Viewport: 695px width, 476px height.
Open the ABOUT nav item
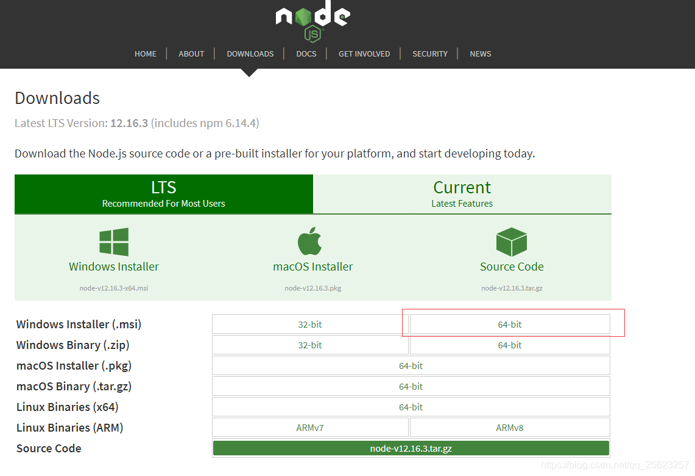tap(191, 54)
